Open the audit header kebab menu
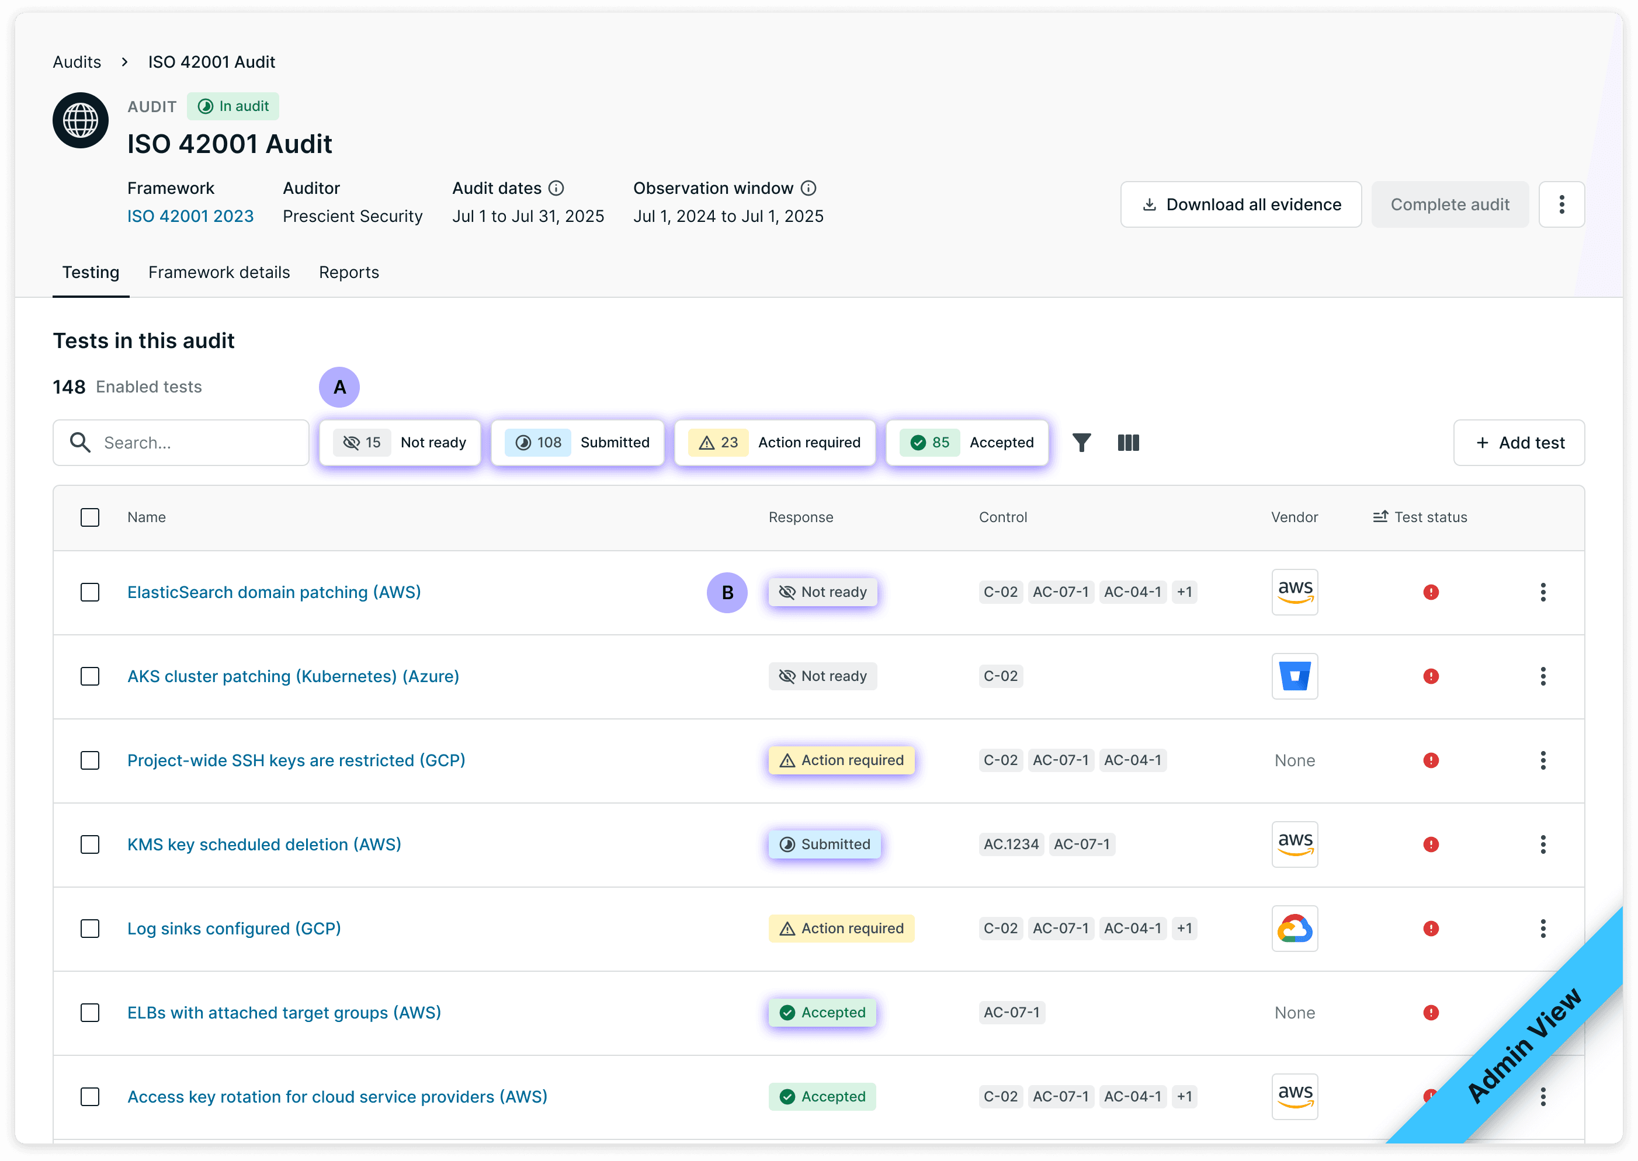Screen dimensions: 1638x1161 [1561, 204]
